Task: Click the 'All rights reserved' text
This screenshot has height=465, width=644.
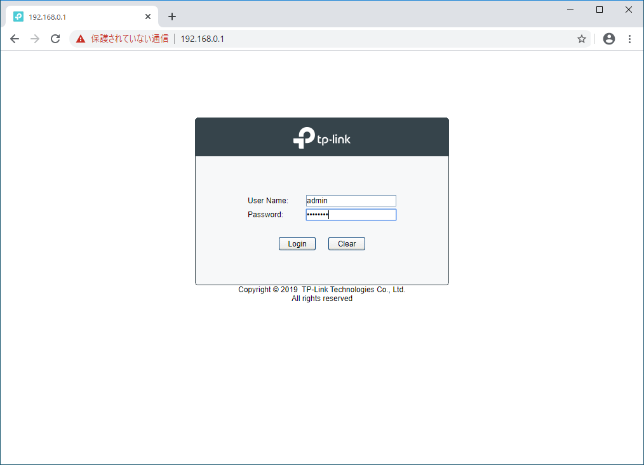Action: [x=321, y=299]
